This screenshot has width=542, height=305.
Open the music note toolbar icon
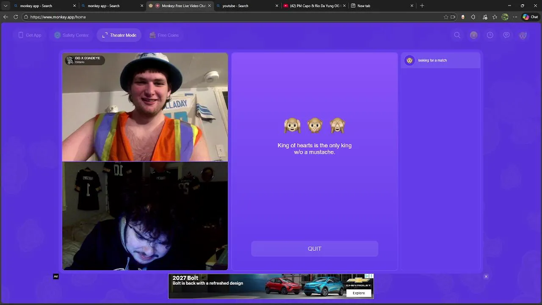tap(485, 17)
